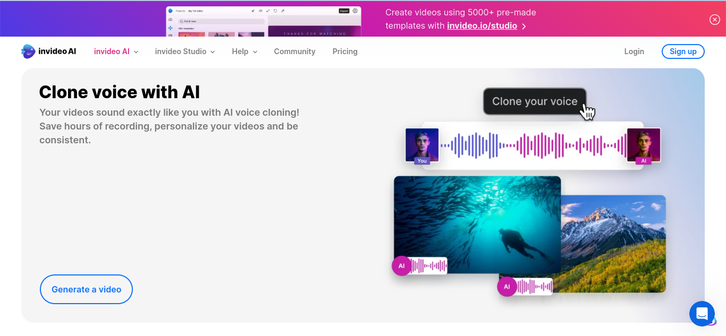Close the promotional top banner
The image size is (726, 336).
[x=715, y=20]
